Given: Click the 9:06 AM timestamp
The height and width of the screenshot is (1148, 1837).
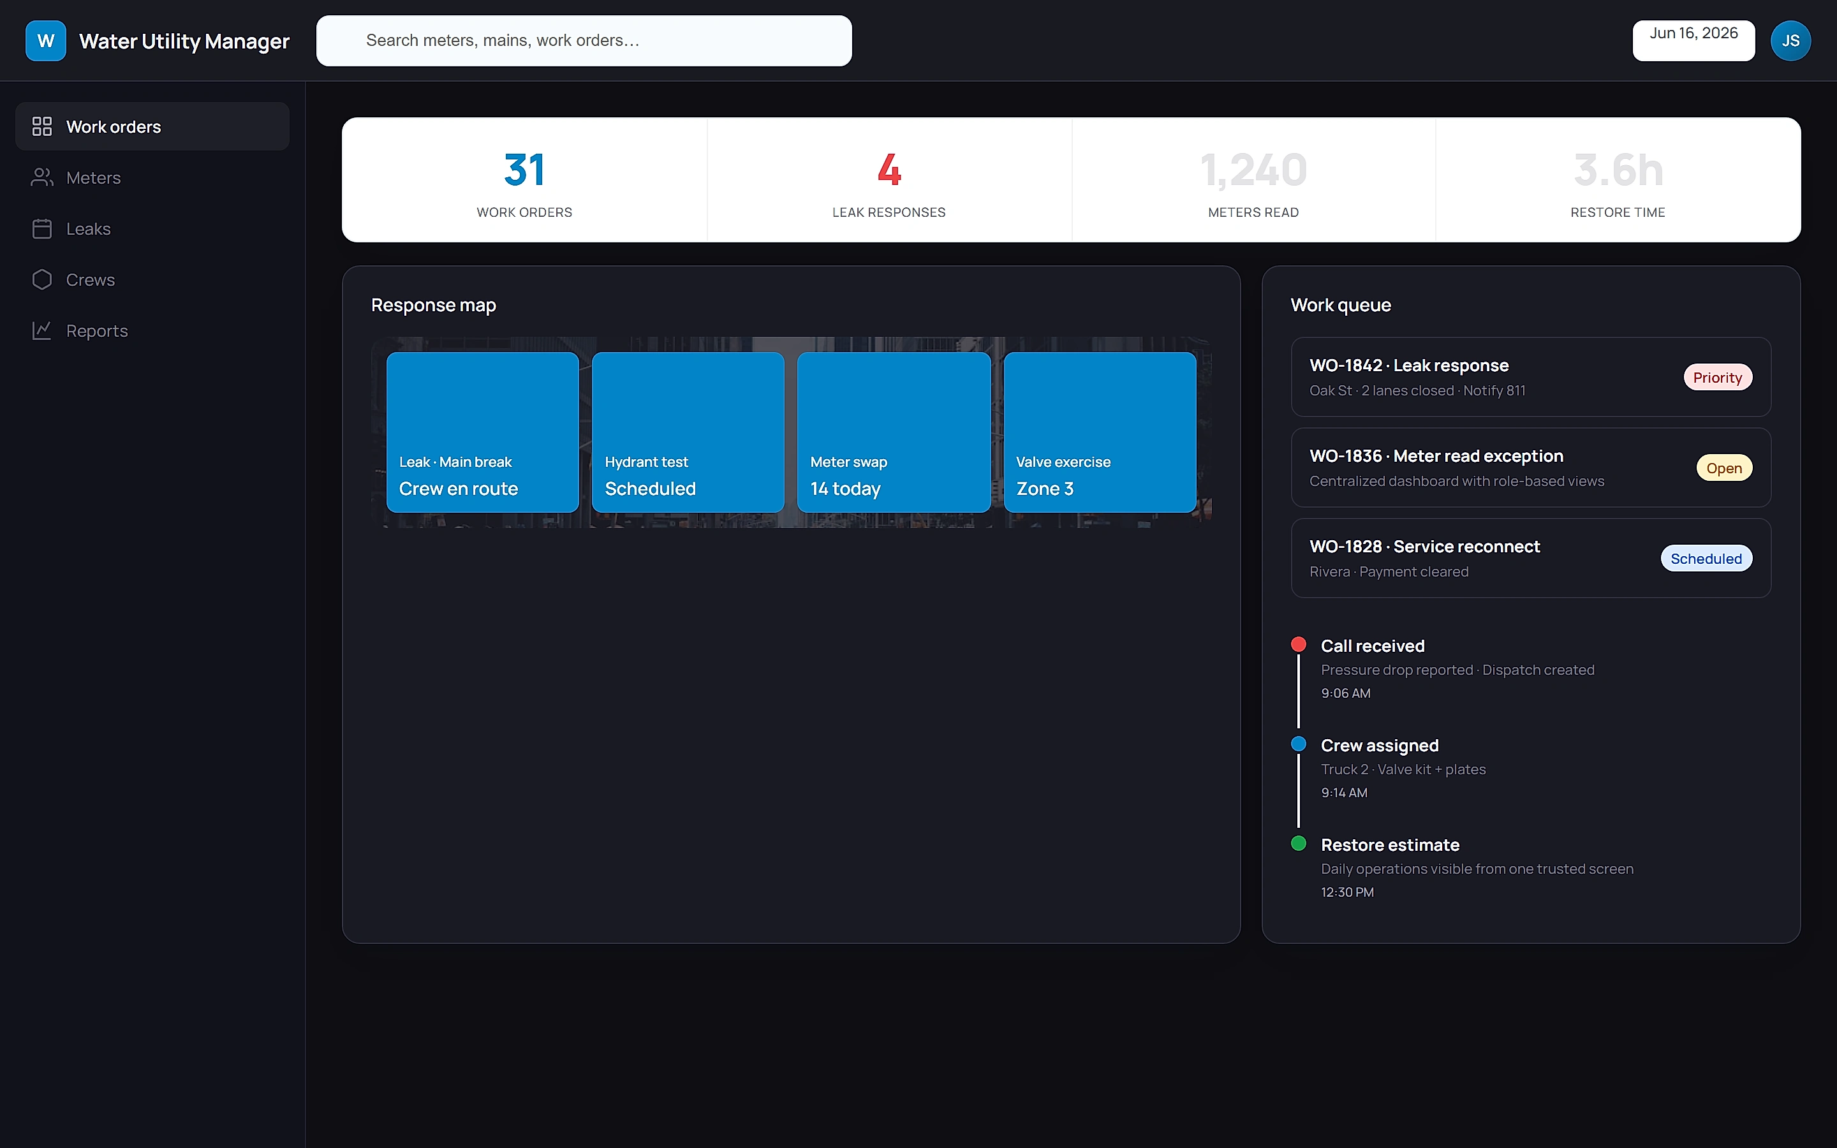Looking at the screenshot, I should tap(1345, 693).
